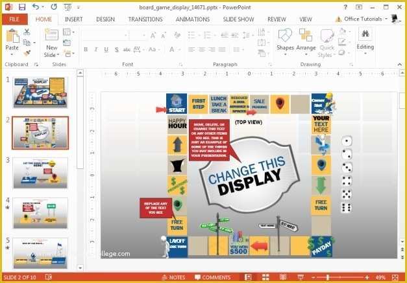Click COMMENTS in the status bar
The height and width of the screenshot is (283, 407).
pyautogui.click(x=212, y=277)
